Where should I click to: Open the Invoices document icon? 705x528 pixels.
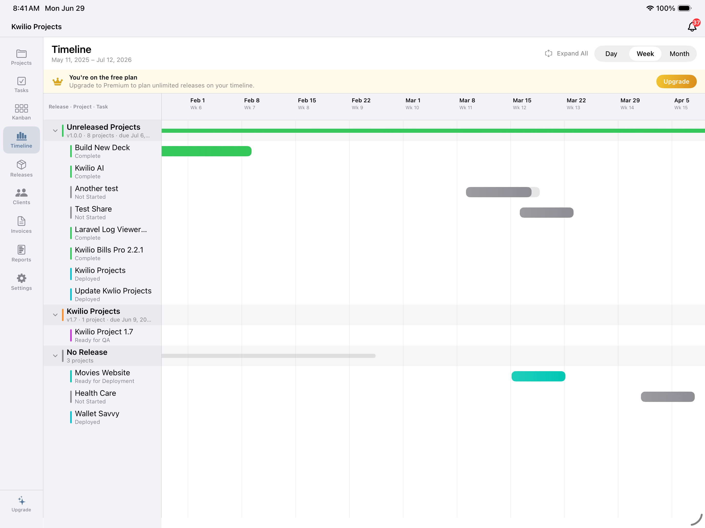tap(21, 221)
